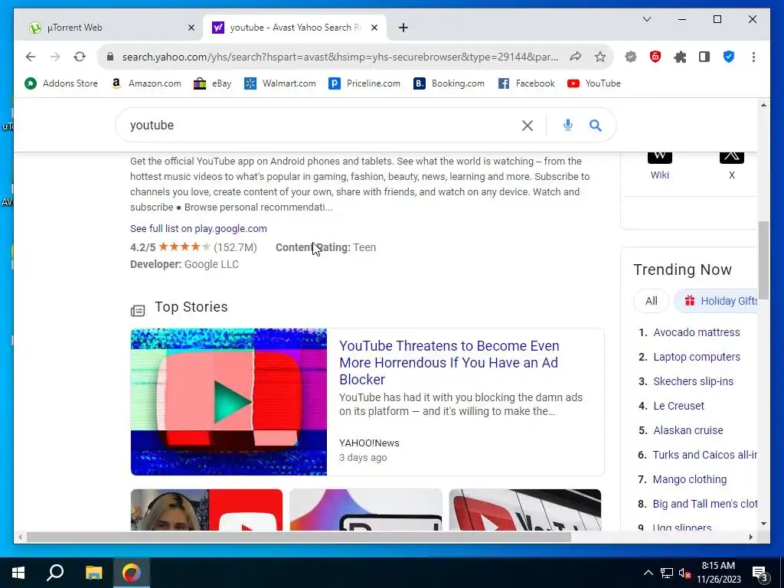The image size is (784, 588).
Task: Open a new browser tab
Action: coord(403,28)
